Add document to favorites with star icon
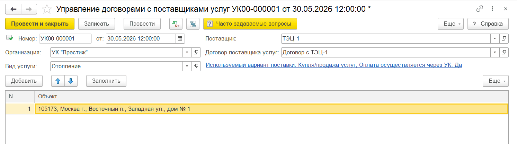 [47, 9]
